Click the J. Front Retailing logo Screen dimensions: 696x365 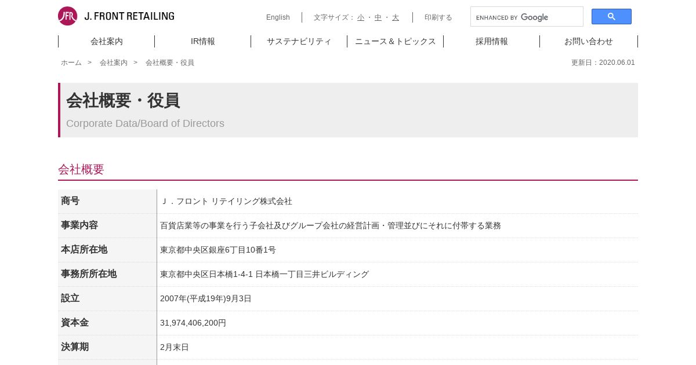point(116,16)
